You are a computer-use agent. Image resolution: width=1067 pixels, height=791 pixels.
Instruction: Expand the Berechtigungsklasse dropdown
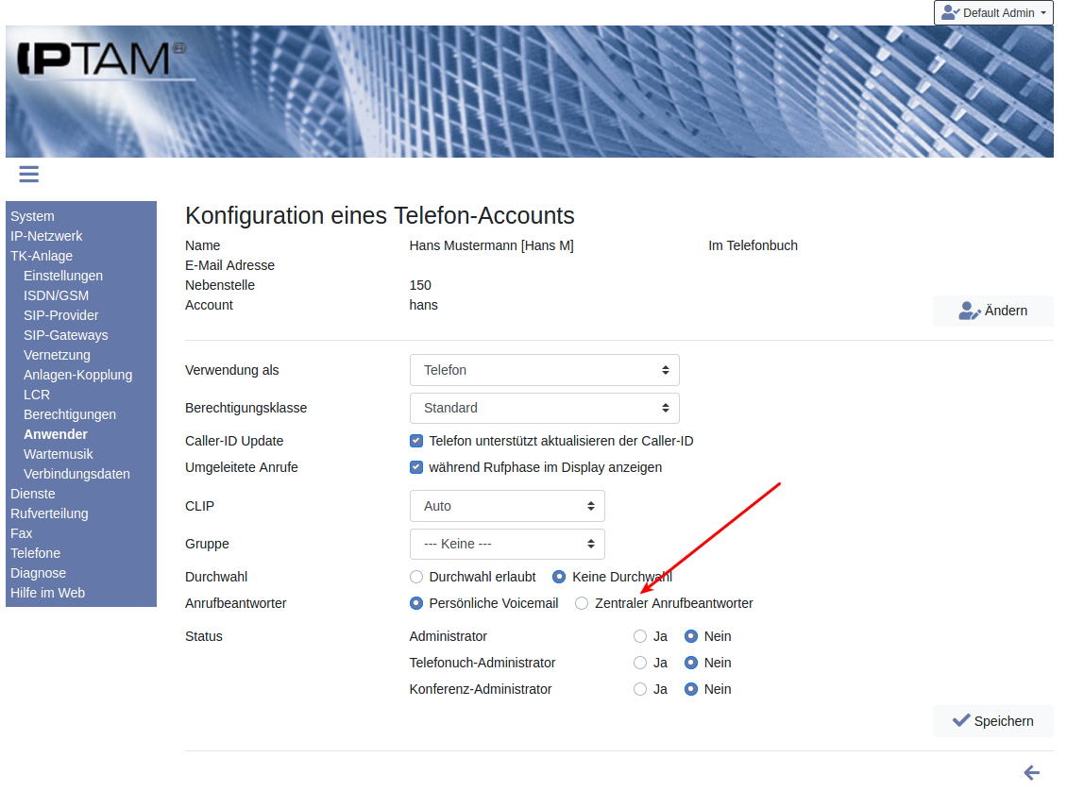pos(544,408)
